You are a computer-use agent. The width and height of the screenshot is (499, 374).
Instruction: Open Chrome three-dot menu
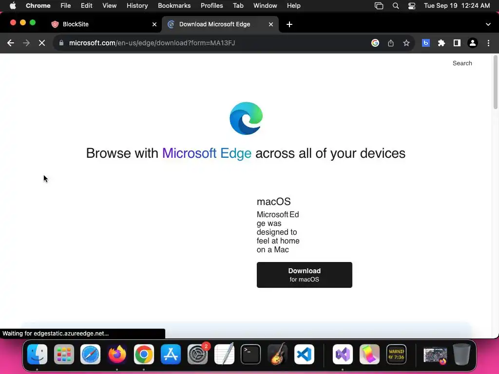[x=488, y=43]
